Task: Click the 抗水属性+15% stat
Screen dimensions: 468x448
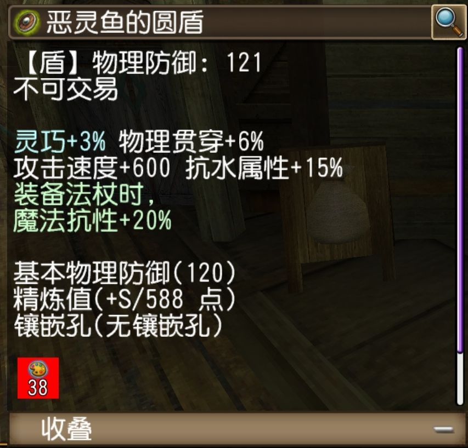Action: pyautogui.click(x=264, y=168)
